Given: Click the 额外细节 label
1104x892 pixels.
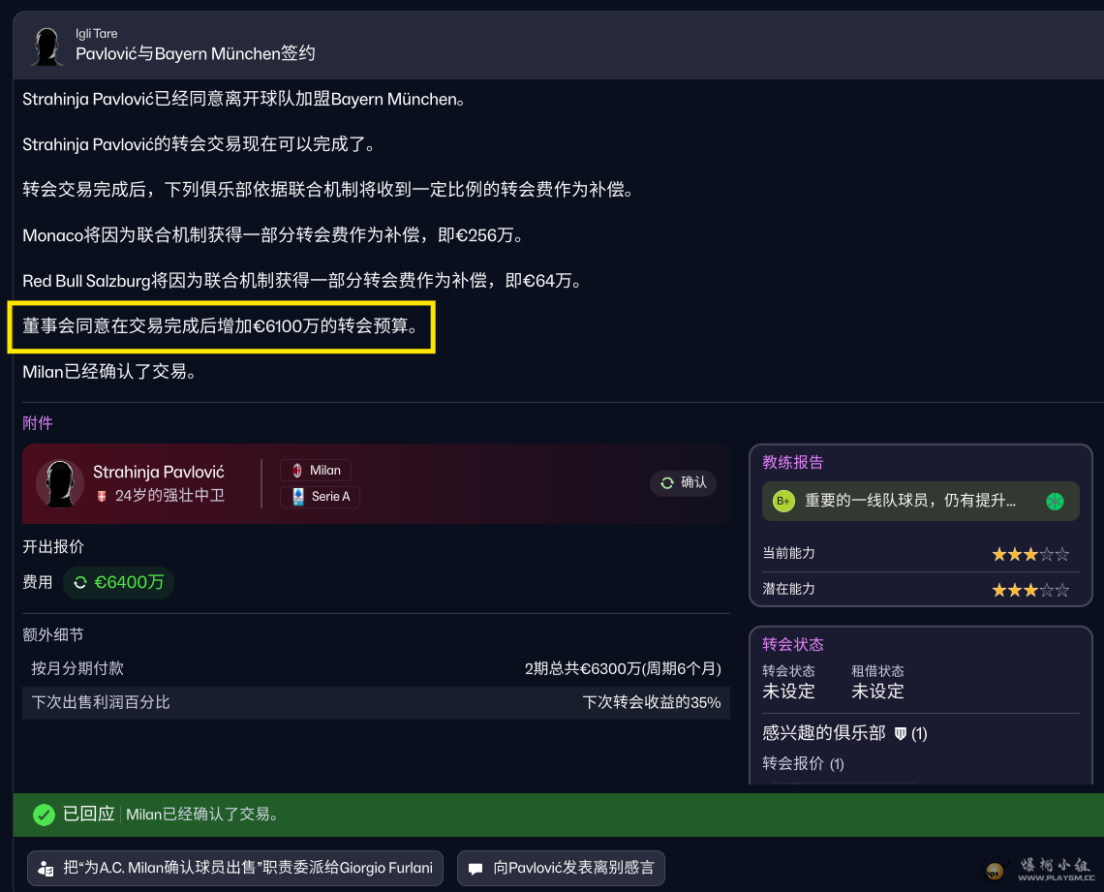Looking at the screenshot, I should pyautogui.click(x=53, y=635).
